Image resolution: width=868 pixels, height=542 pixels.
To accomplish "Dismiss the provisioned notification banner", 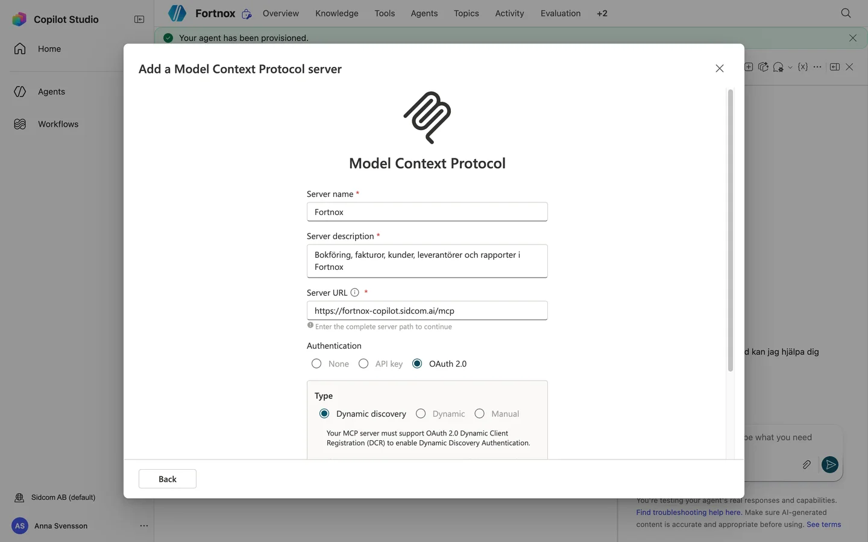I will coord(853,38).
